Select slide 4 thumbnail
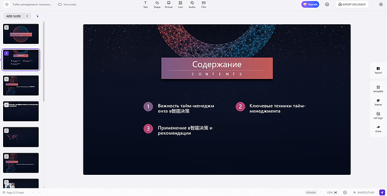This screenshot has width=387, height=196. coord(21,111)
